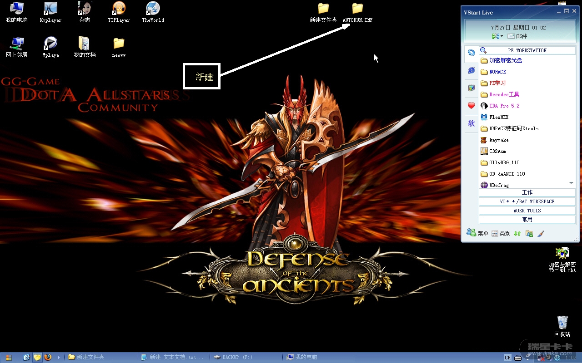Launch the Kmplayer desktop shortcut
582x363 pixels.
(50, 12)
